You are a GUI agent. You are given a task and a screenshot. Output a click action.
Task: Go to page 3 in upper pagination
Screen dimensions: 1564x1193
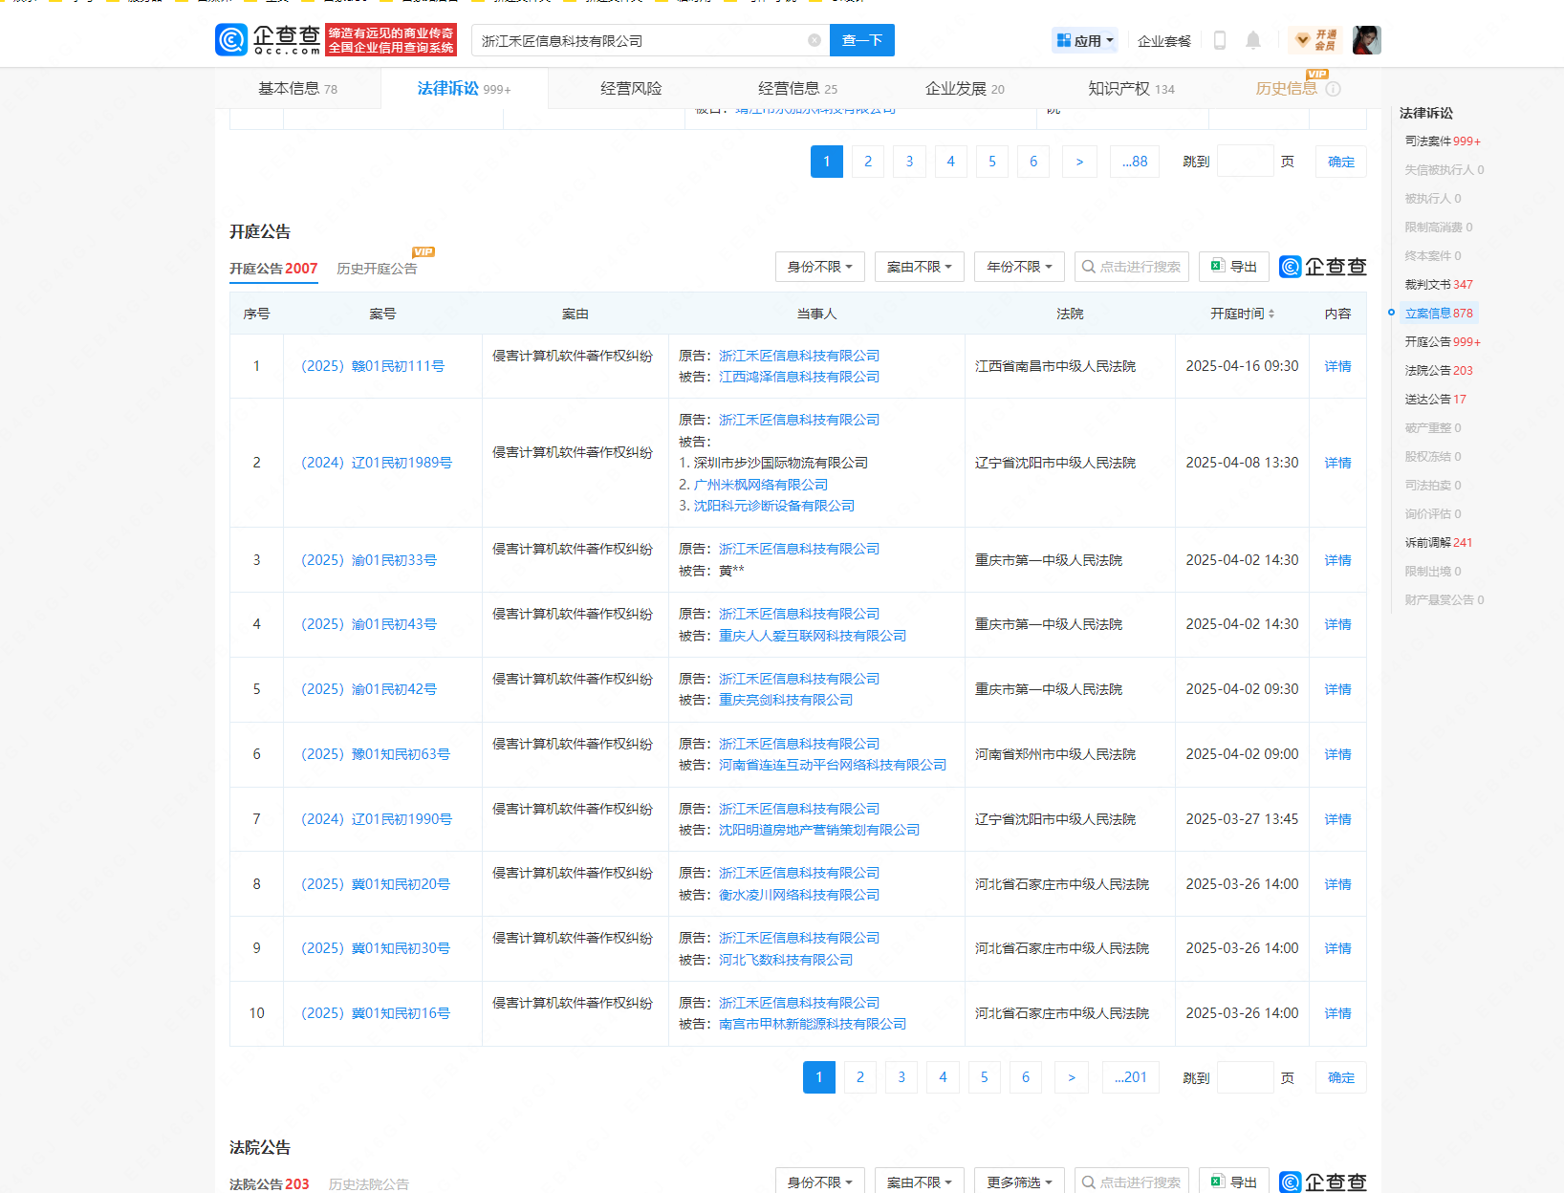coord(909,162)
